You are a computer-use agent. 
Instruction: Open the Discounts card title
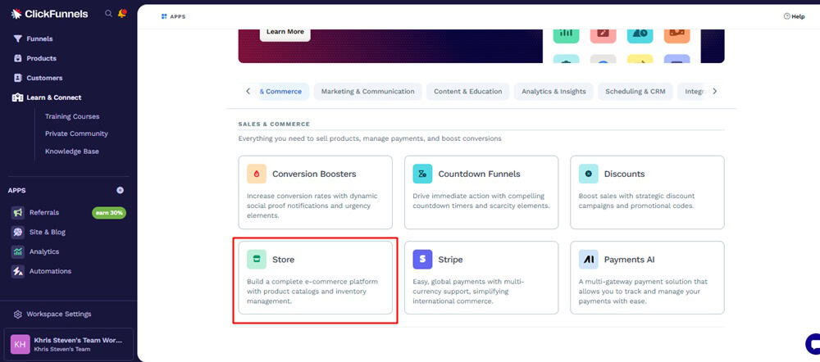[624, 174]
